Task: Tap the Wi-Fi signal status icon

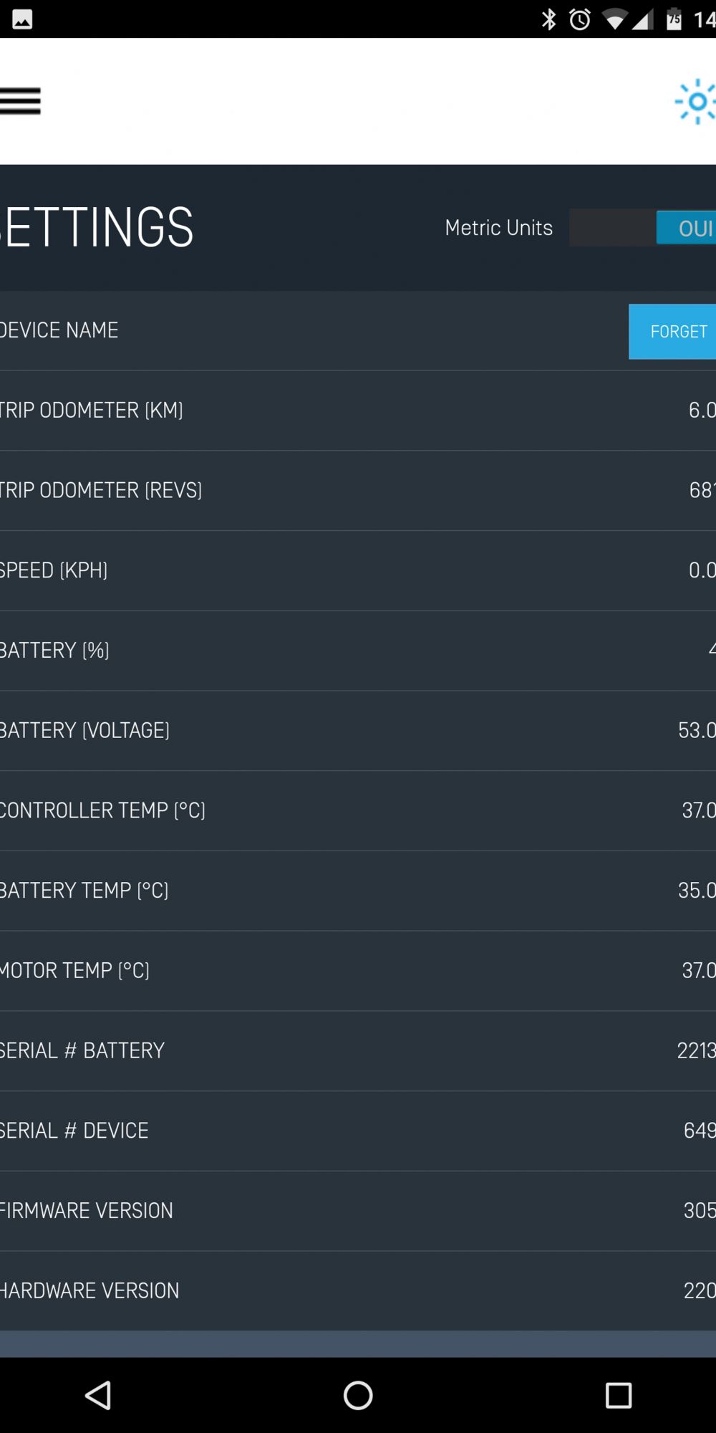Action: [x=614, y=20]
